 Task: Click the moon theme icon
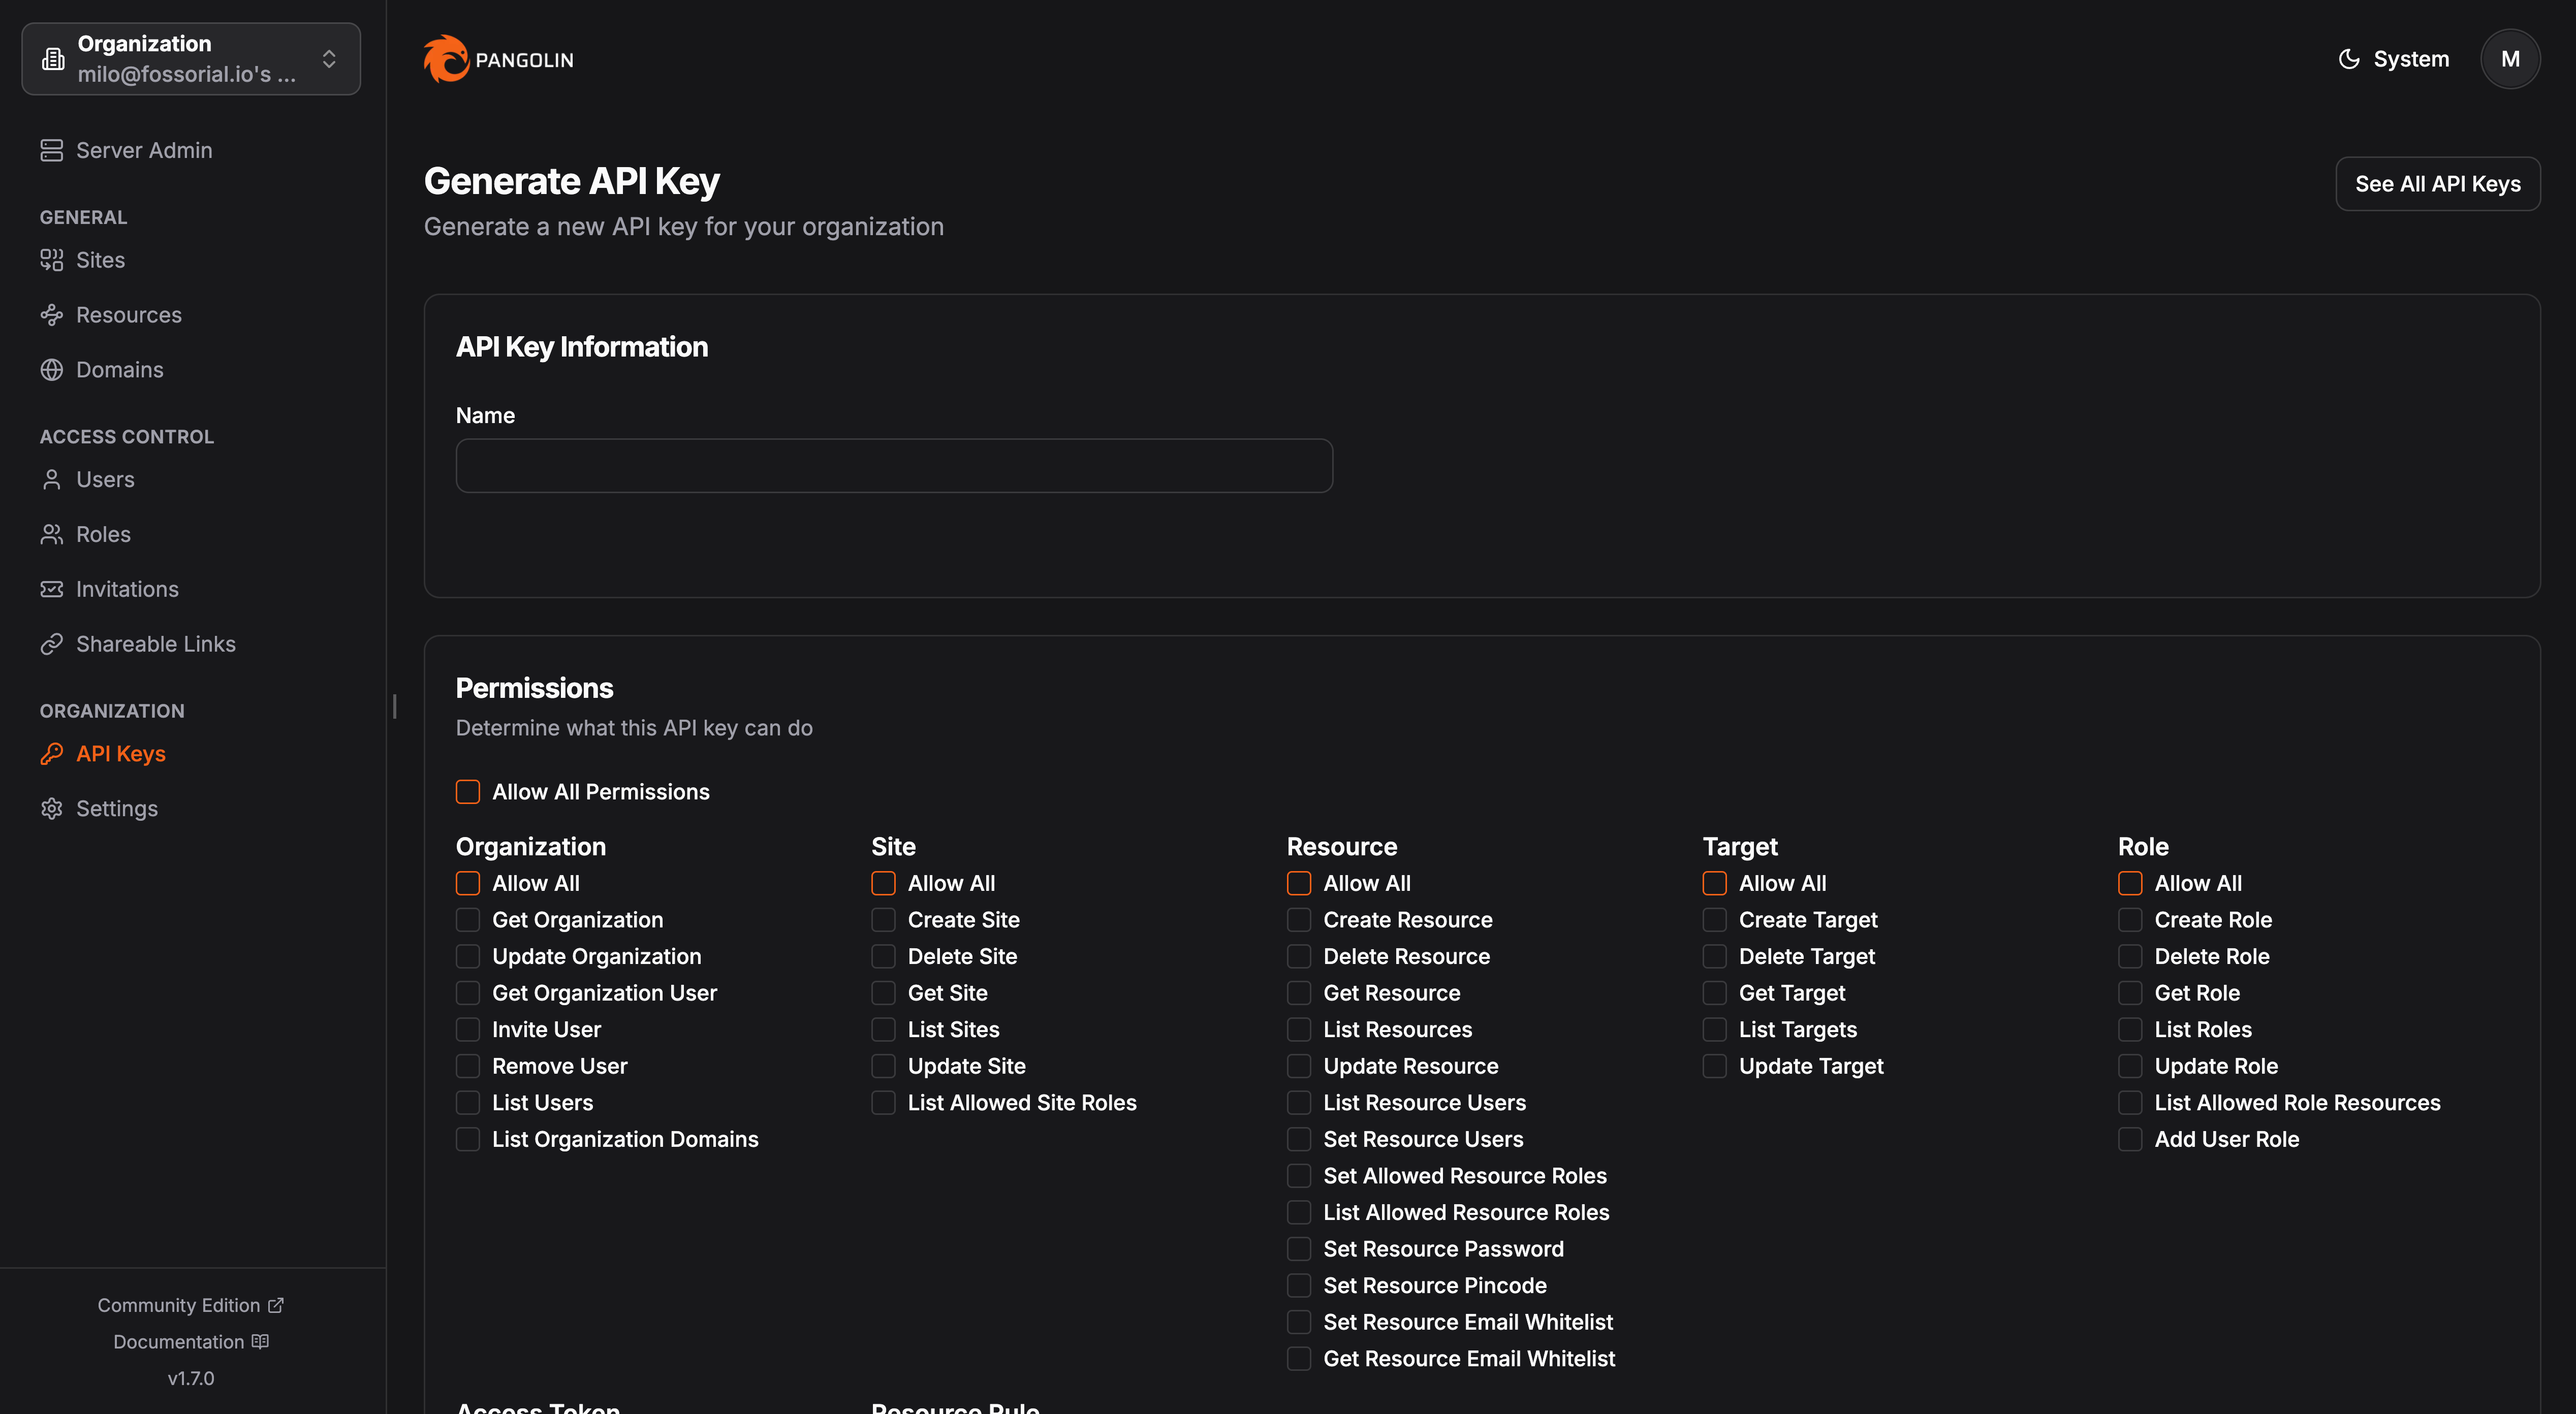[2349, 59]
